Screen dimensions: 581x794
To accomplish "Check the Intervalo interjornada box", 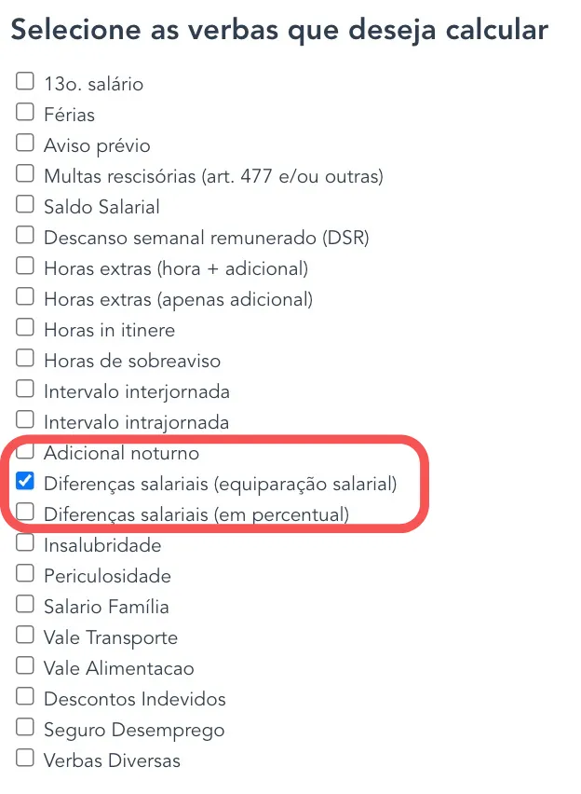I will (25, 390).
